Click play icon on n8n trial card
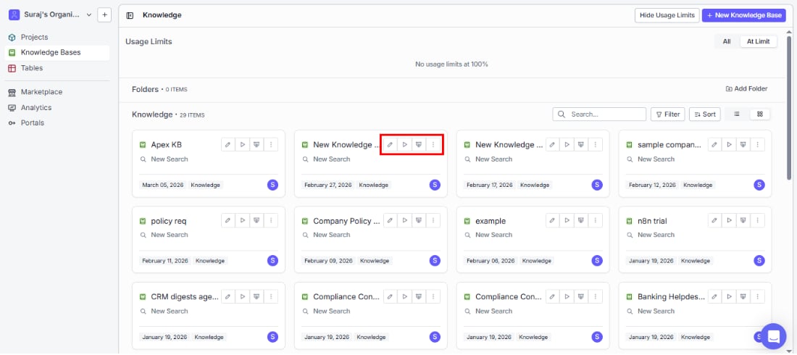 729,220
